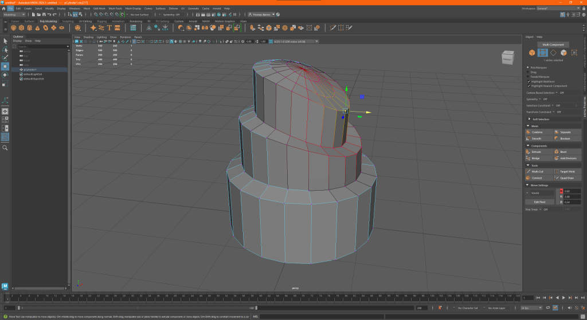Switch to the Sculpting shelf tab
Screen dimensions: 587x320
(x=68, y=21)
